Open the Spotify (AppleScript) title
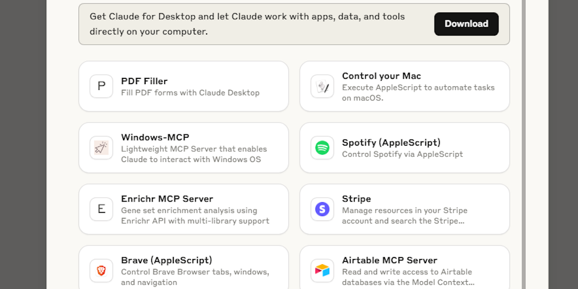This screenshot has height=289, width=578. click(x=391, y=142)
